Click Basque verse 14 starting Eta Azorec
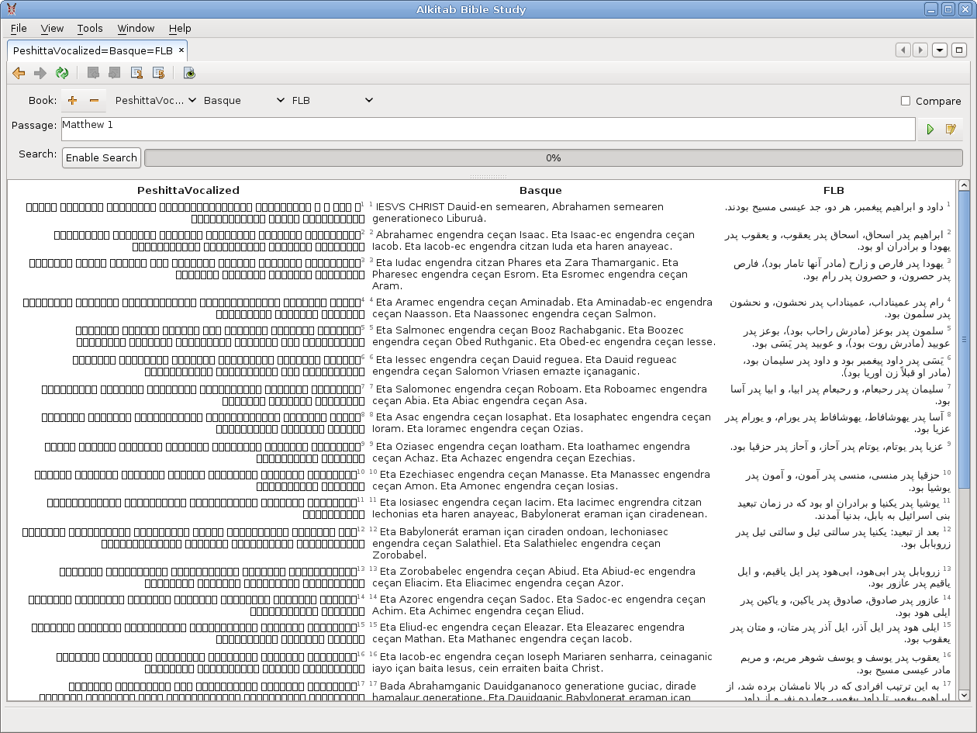This screenshot has width=977, height=733. [538, 605]
